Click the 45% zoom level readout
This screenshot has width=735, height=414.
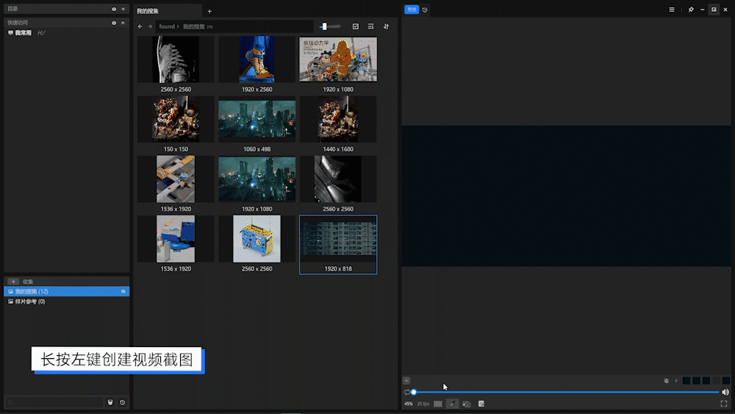pyautogui.click(x=409, y=404)
